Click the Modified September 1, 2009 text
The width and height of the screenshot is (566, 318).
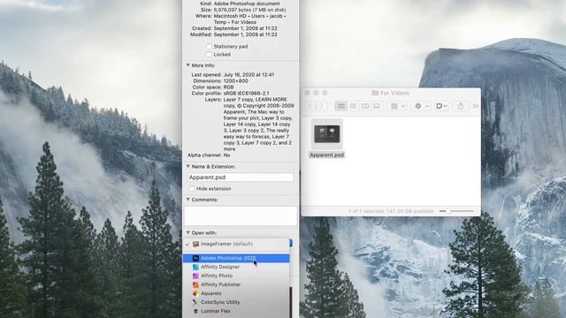pos(246,34)
